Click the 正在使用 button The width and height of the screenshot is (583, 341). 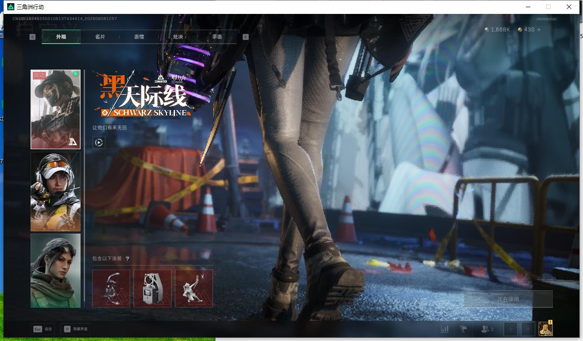[508, 299]
